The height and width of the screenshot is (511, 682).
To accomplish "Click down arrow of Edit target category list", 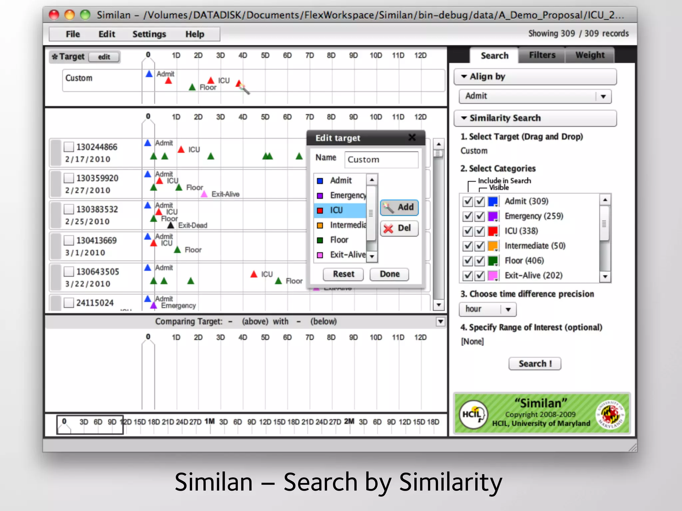I will coord(372,257).
